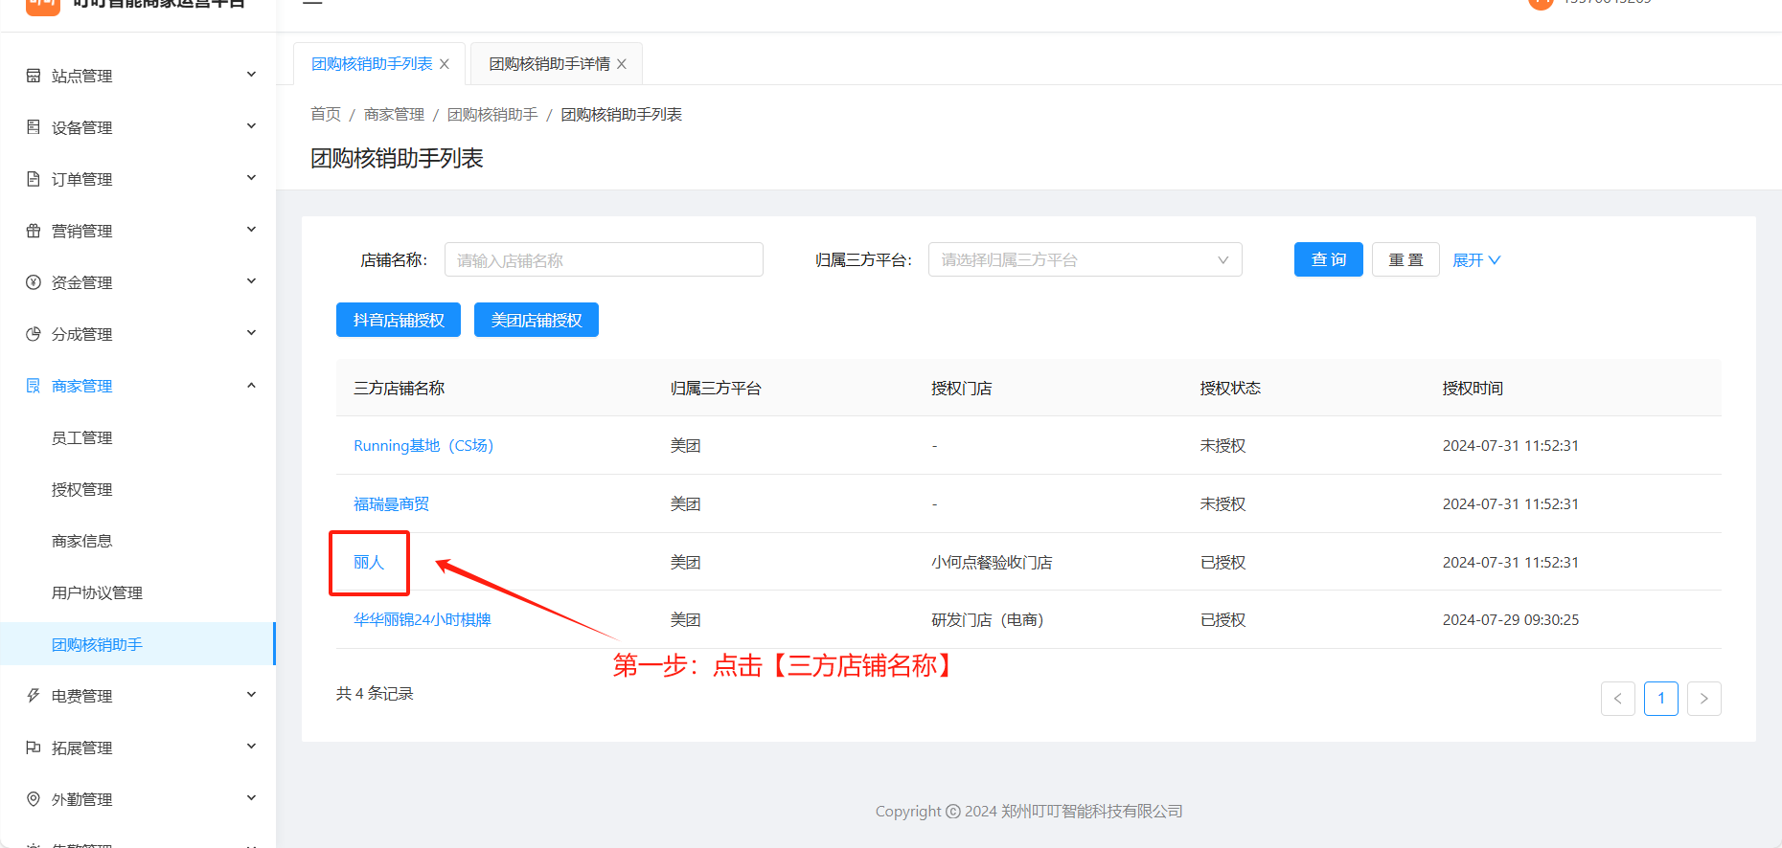The image size is (1782, 848).
Task: Open the 归属三方平台 dropdown
Action: click(x=1085, y=260)
